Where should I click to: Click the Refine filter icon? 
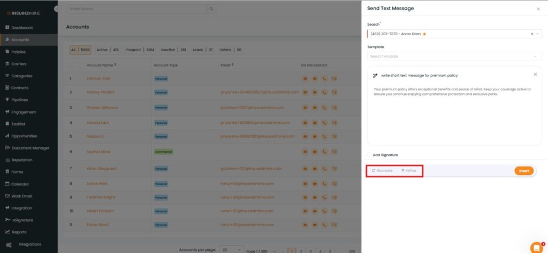[x=403, y=171]
